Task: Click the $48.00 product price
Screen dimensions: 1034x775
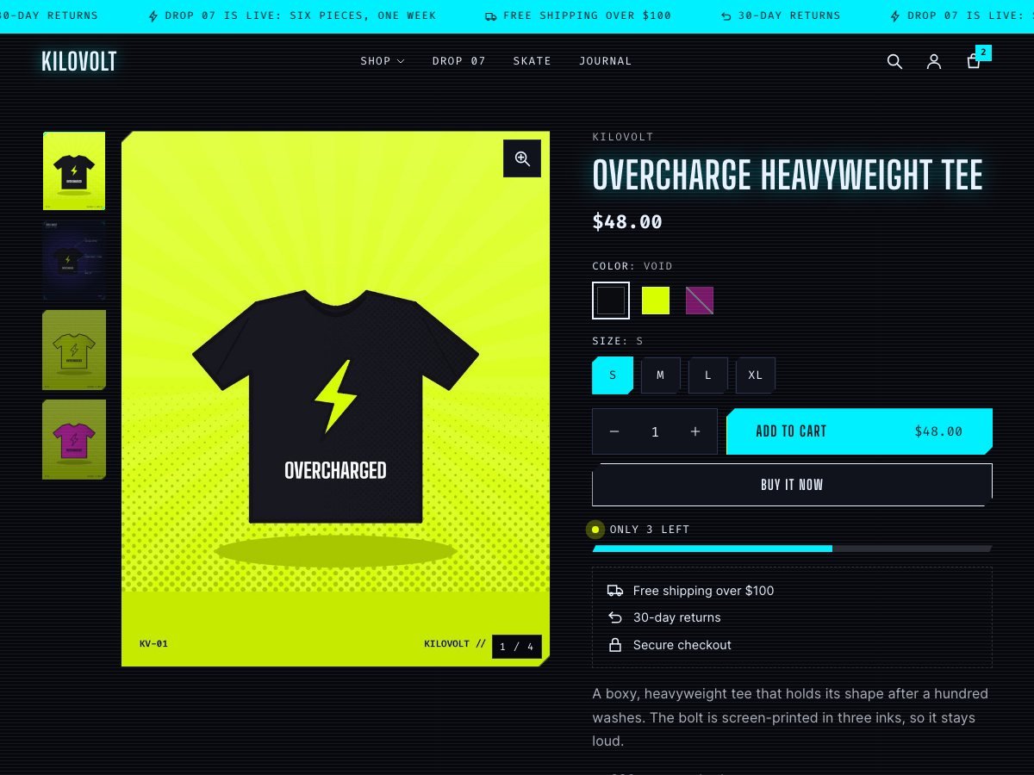Action: click(627, 222)
